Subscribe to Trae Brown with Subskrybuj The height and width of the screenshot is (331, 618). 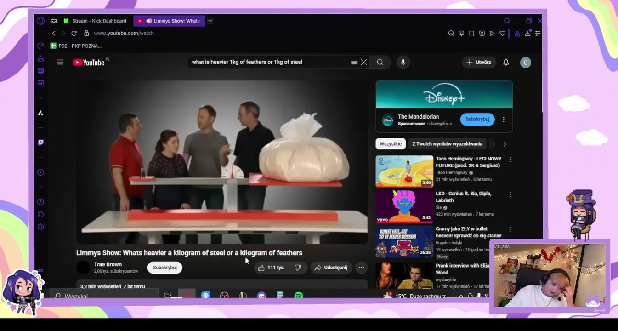coord(164,268)
